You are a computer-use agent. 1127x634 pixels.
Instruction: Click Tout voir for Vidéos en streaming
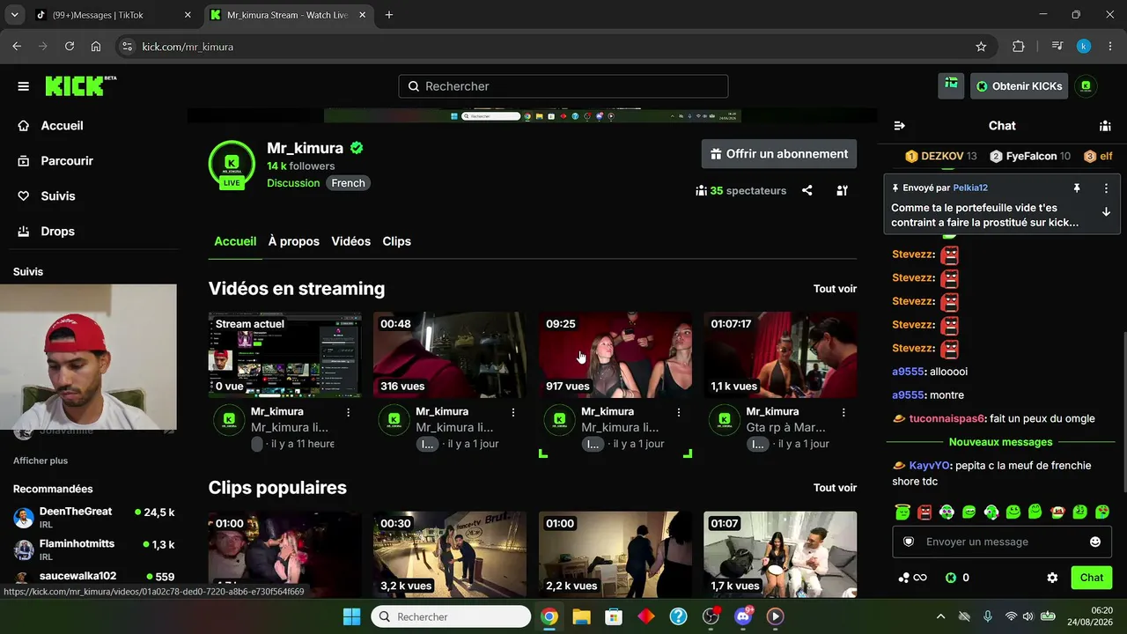tap(835, 289)
